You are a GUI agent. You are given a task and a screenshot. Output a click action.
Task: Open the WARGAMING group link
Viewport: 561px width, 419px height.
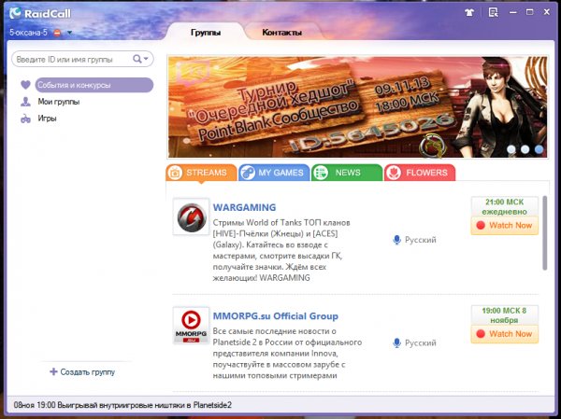pos(244,207)
